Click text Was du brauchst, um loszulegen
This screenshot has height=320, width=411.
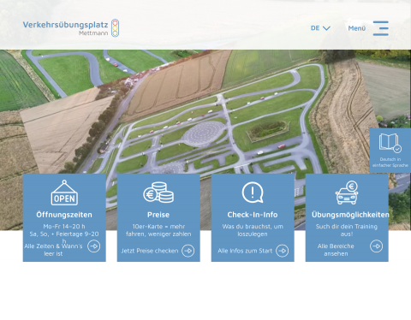pyautogui.click(x=253, y=230)
